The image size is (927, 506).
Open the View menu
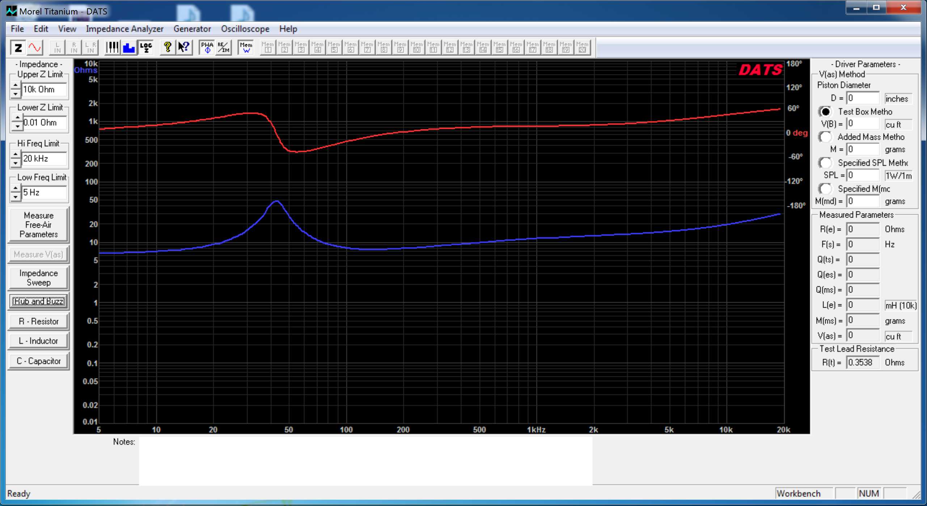[67, 29]
